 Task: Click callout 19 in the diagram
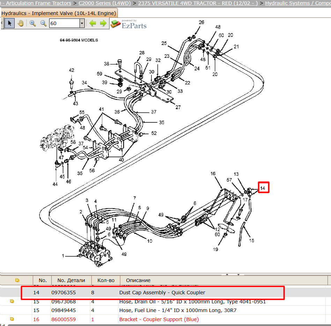point(215,249)
